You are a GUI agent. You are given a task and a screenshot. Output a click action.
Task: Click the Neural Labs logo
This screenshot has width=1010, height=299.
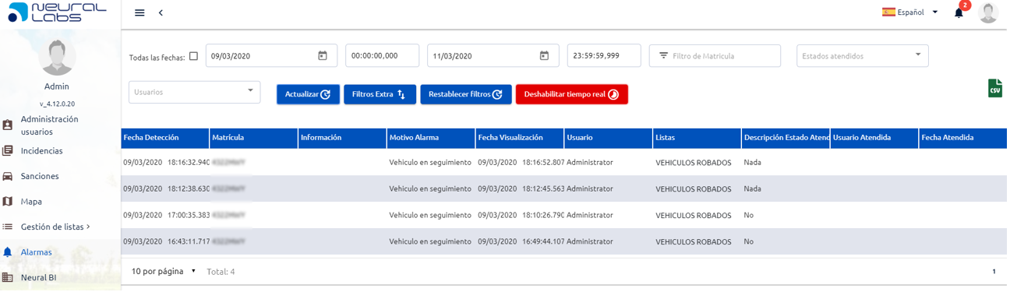[57, 12]
